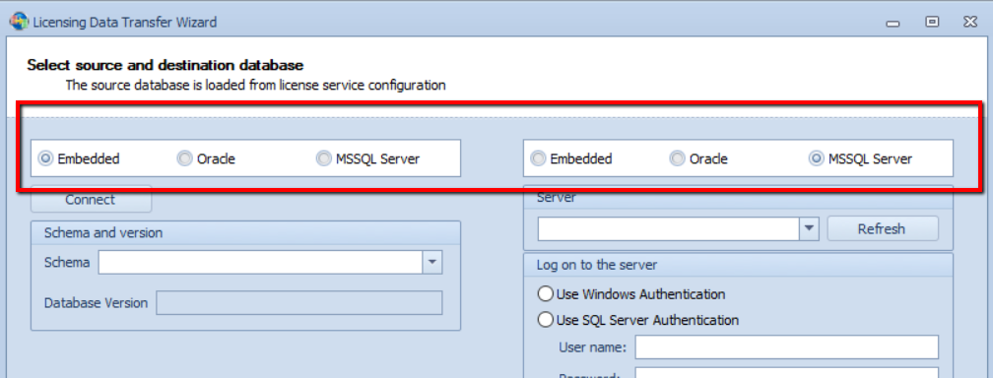Expand the Schema dropdown arrow

pyautogui.click(x=431, y=262)
